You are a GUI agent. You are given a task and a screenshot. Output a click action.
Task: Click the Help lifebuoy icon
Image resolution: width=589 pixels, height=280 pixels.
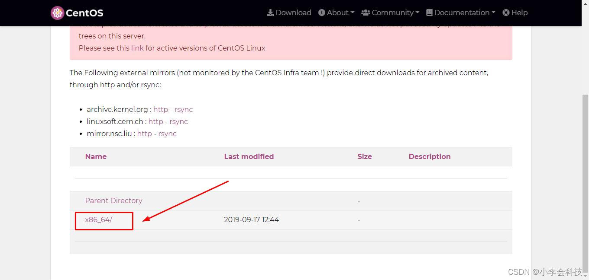tap(506, 13)
